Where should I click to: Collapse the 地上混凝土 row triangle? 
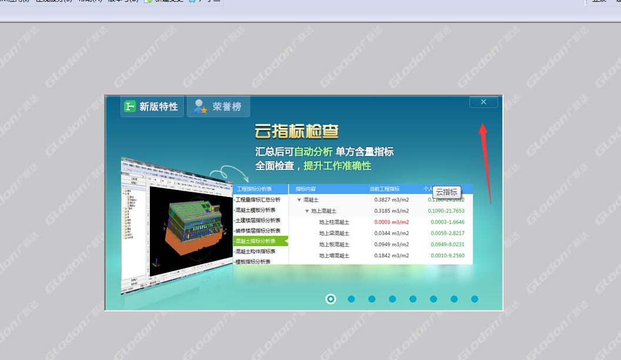pos(307,211)
